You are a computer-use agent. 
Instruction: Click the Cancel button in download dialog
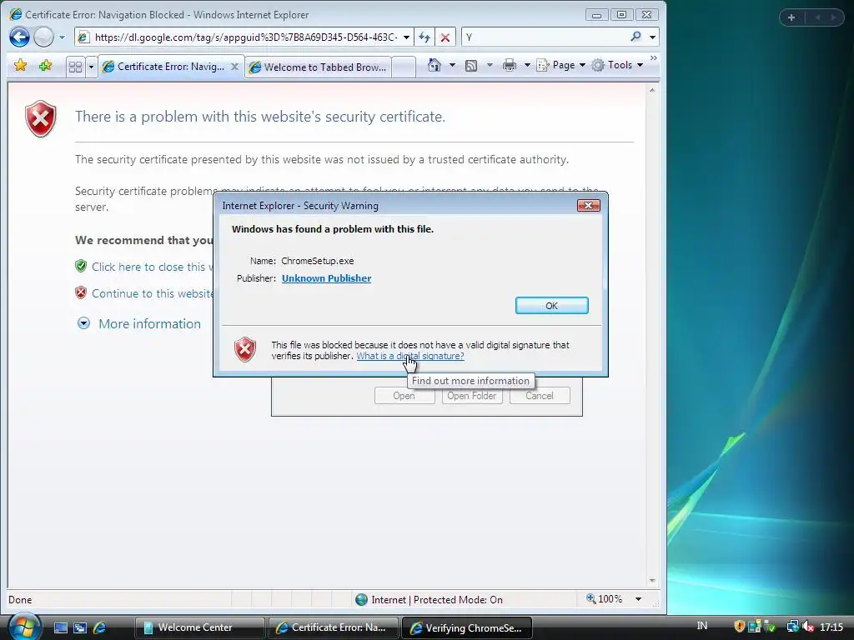tap(540, 396)
